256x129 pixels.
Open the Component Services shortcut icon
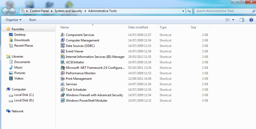(x=63, y=35)
